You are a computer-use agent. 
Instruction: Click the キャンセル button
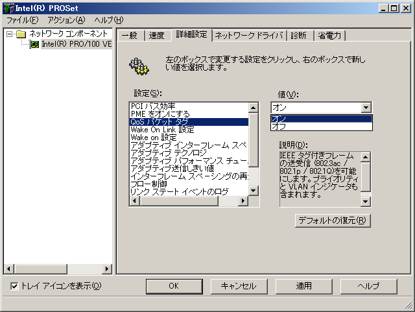(239, 285)
